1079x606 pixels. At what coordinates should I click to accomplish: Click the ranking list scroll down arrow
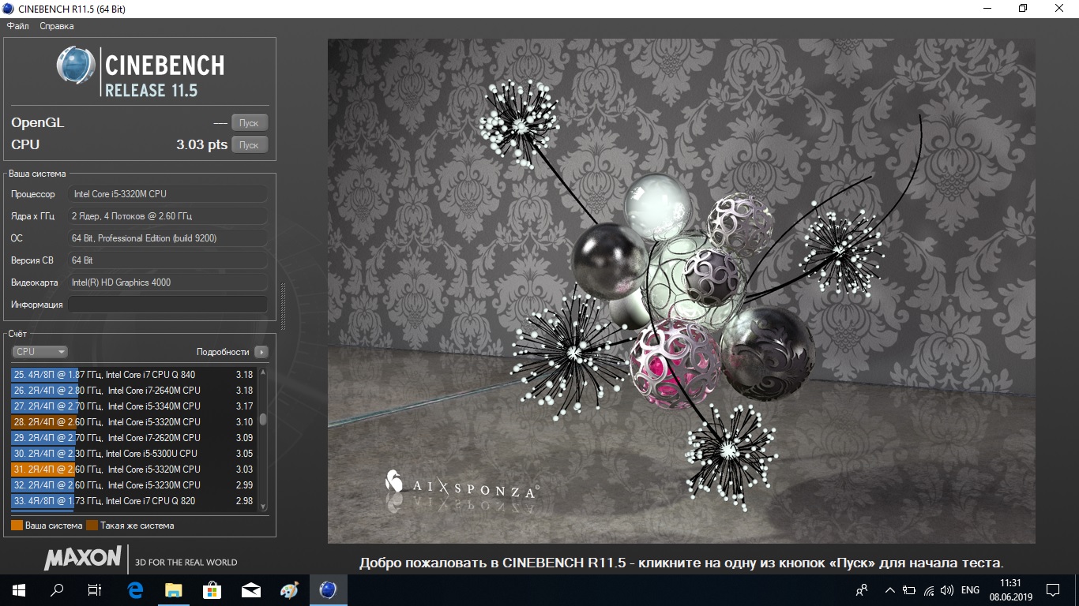(x=263, y=507)
